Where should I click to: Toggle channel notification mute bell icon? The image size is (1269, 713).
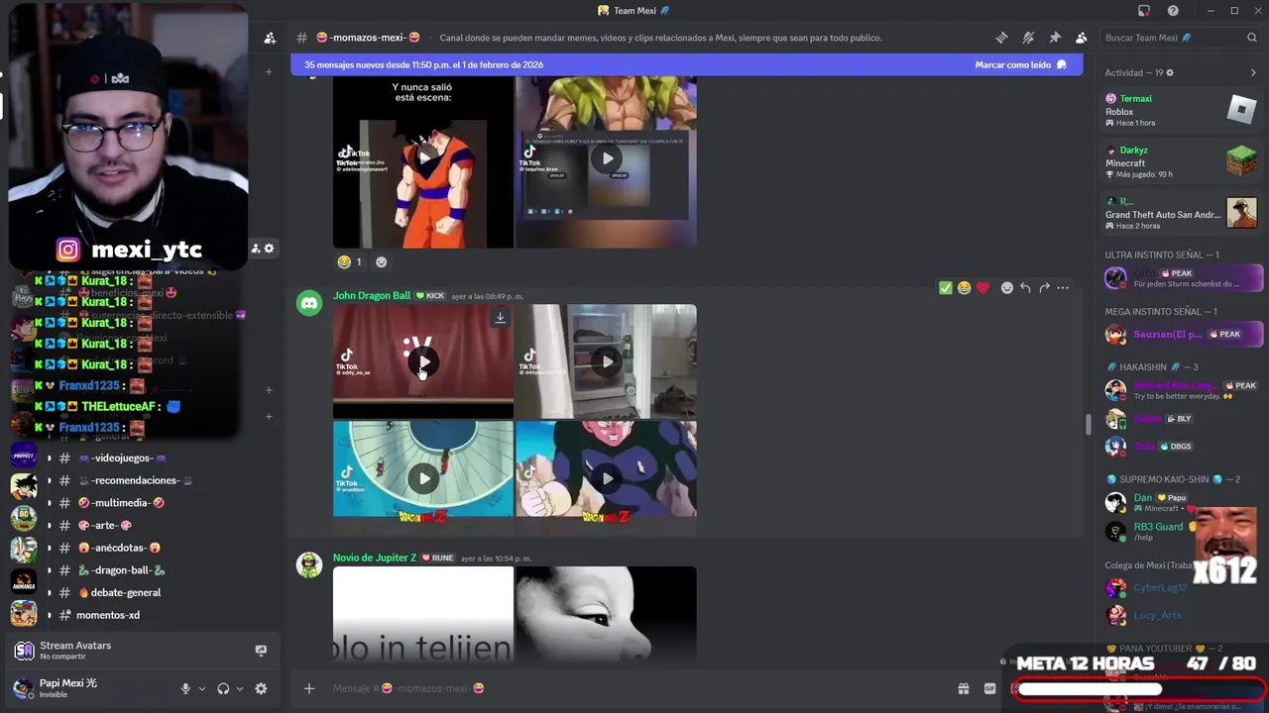(1028, 38)
